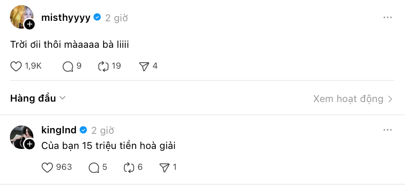Share misthyyyy's post via send icon
The image size is (405, 185).
click(144, 66)
